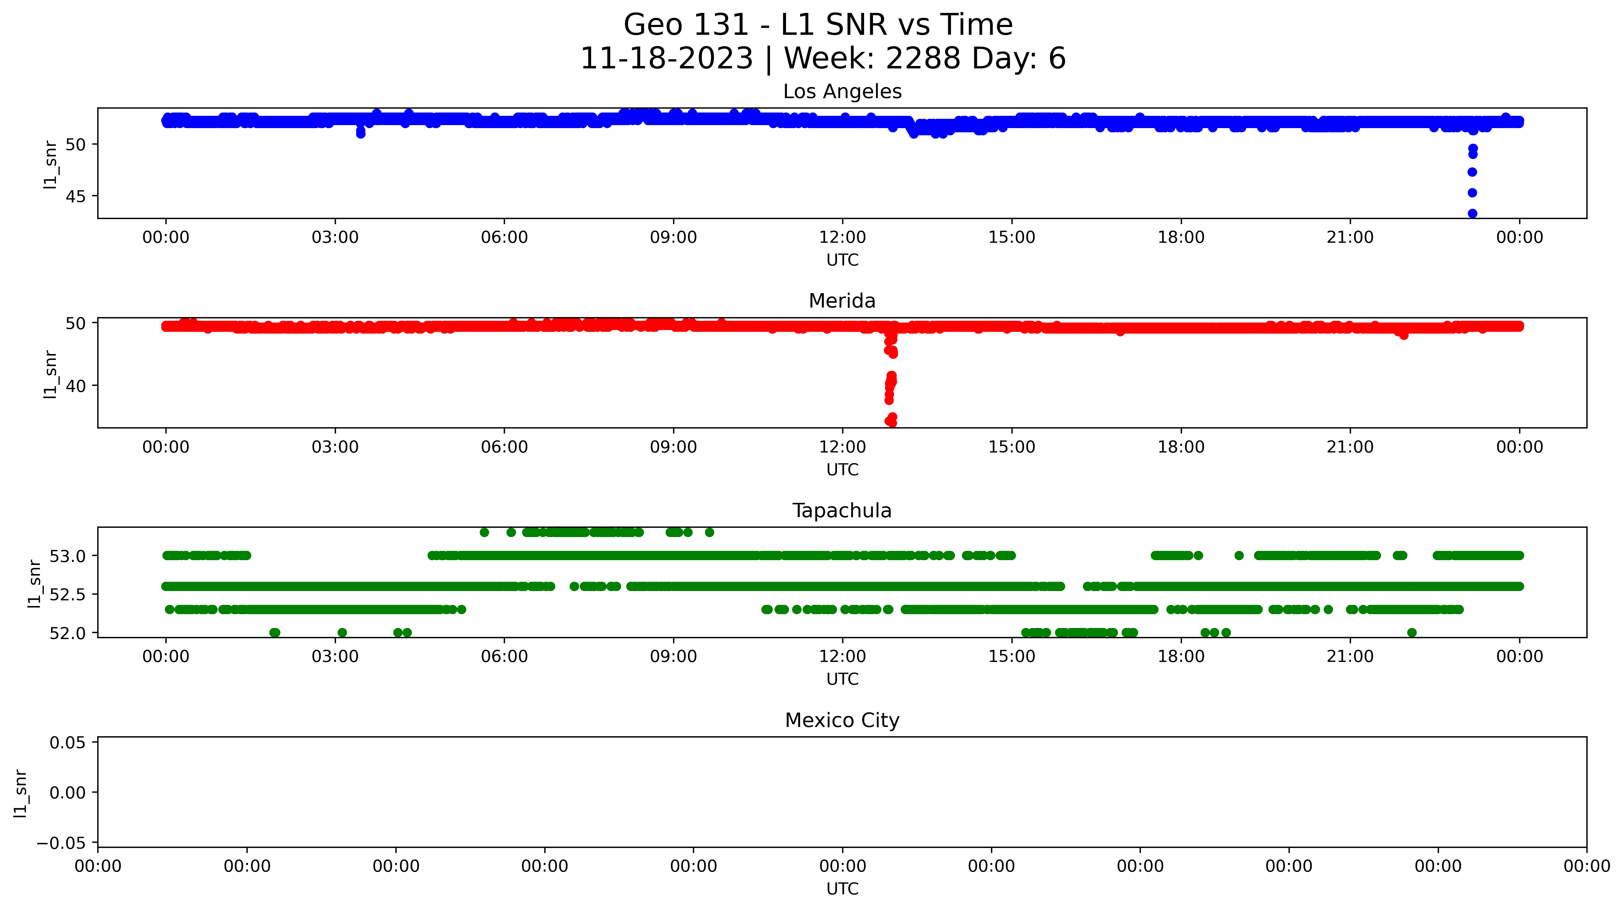Click the '06:00' tick under Tapachula plot

[x=504, y=657]
